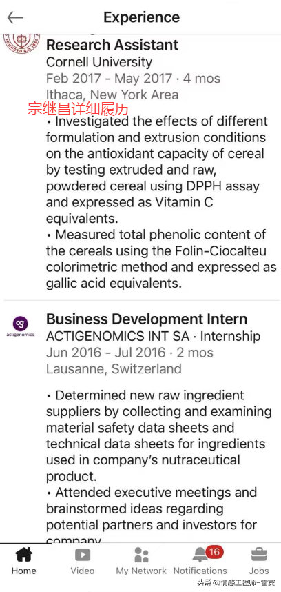281x592 pixels.
Task: Select the My Network tab label
Action: point(141,571)
